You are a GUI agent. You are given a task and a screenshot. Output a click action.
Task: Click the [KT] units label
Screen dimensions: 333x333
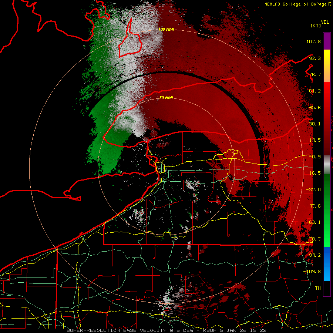(316, 26)
